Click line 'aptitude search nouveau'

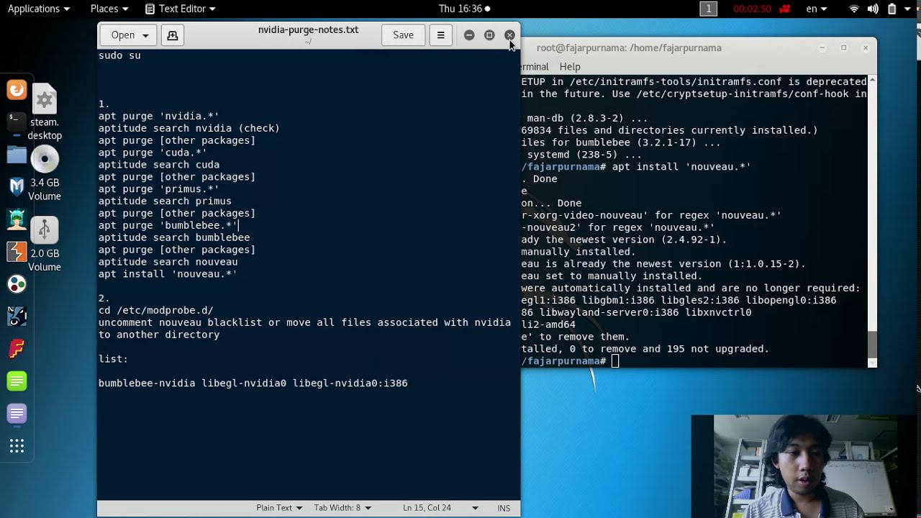[168, 263]
